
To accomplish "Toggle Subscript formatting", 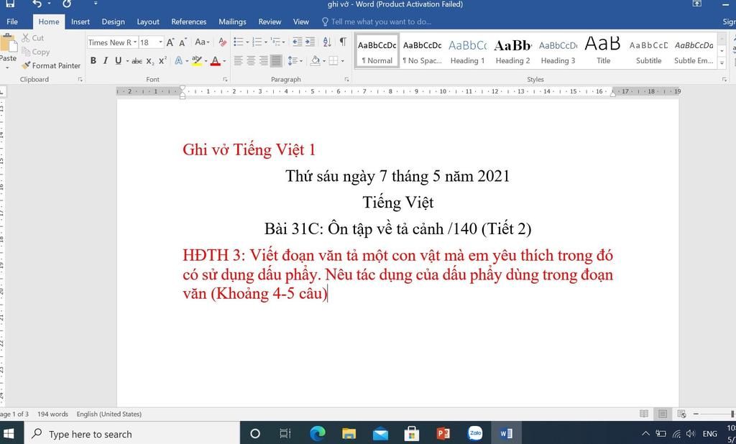I will coord(149,61).
